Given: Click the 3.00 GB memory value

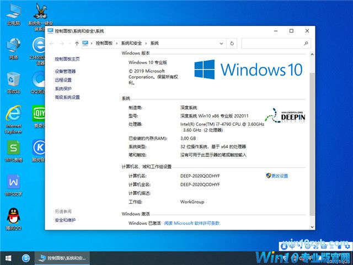Looking at the screenshot, I should 188,139.
